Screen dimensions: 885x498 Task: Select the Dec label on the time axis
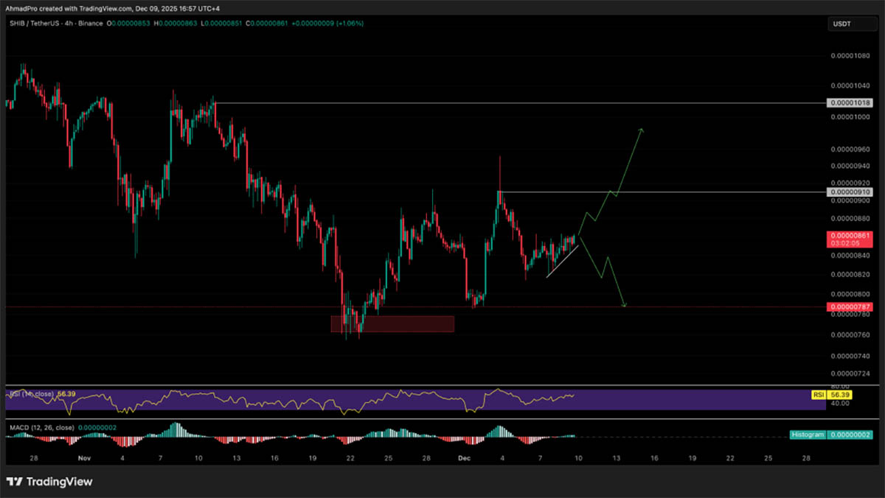464,457
